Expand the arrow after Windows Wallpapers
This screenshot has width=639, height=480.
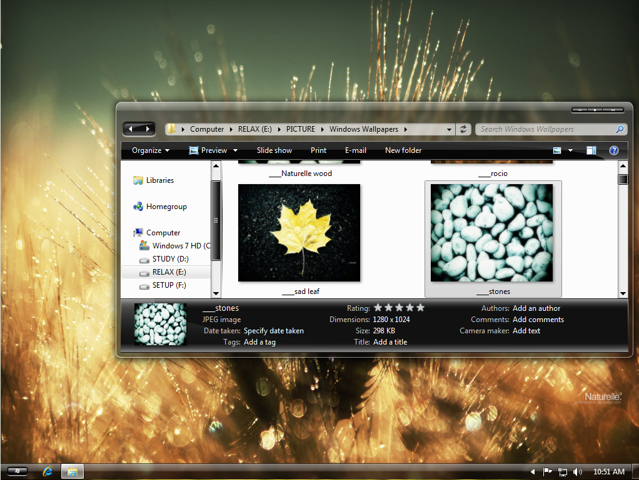point(406,129)
